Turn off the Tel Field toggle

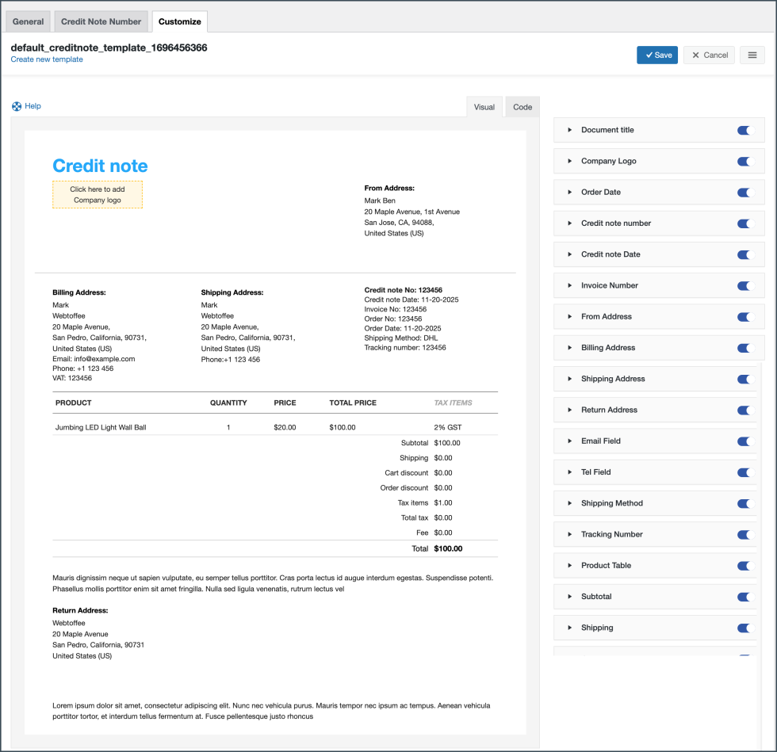[746, 472]
